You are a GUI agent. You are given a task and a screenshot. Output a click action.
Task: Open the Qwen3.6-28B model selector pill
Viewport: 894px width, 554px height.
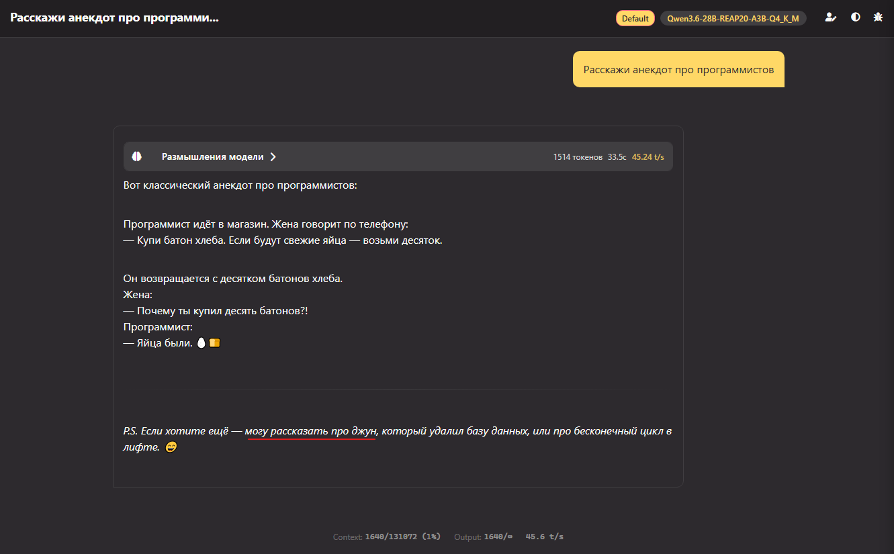(733, 18)
